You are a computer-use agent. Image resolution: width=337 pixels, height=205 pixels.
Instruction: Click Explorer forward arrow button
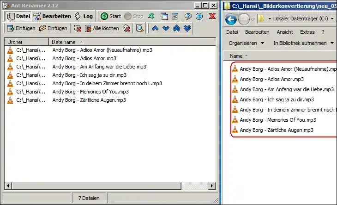coord(244,19)
